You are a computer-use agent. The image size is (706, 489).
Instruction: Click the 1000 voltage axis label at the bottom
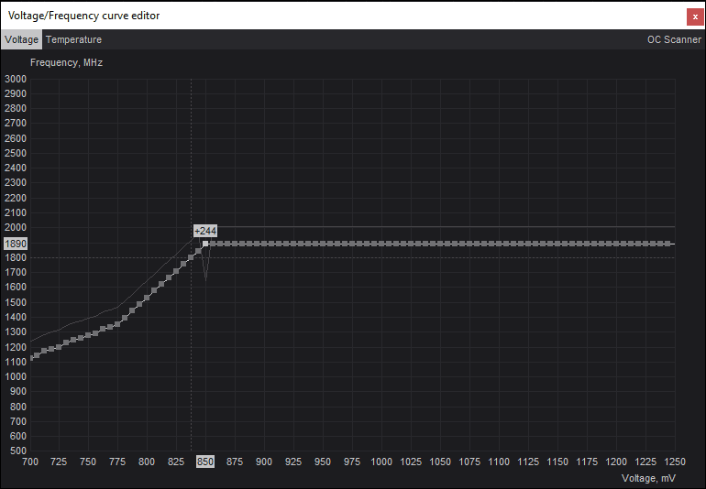381,462
